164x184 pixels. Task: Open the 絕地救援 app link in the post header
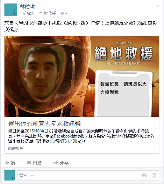(47, 13)
